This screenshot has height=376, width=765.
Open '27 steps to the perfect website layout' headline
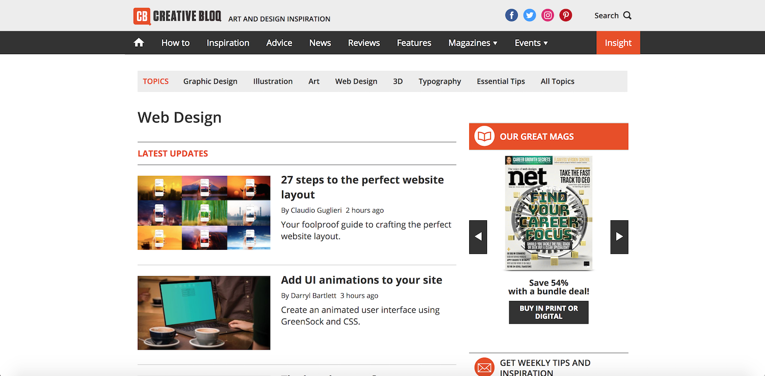363,187
